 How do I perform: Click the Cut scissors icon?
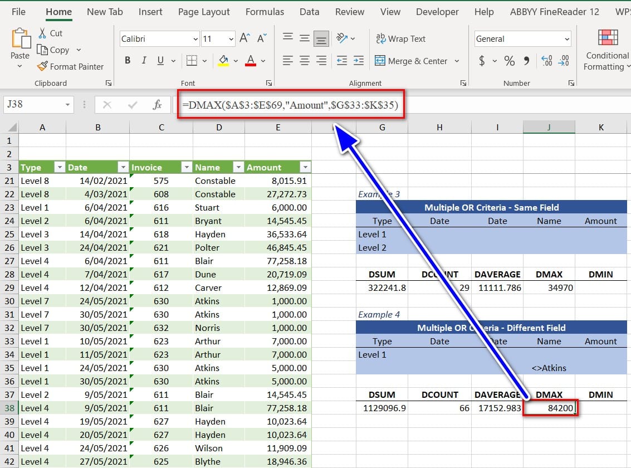(42, 33)
